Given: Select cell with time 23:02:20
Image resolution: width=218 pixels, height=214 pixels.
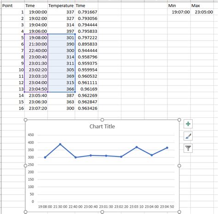Looking at the screenshot, I should 36,70.
